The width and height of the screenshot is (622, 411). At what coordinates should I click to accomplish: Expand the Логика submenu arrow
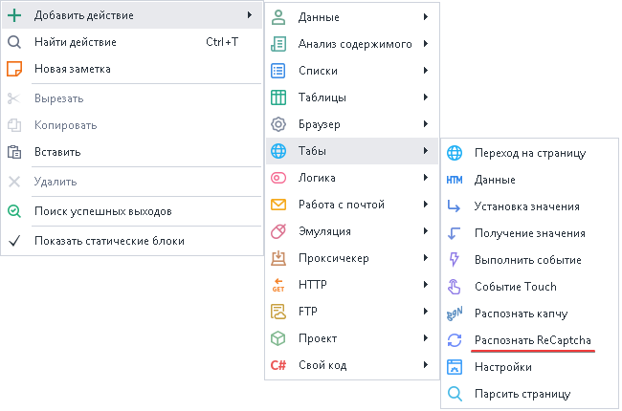(424, 178)
